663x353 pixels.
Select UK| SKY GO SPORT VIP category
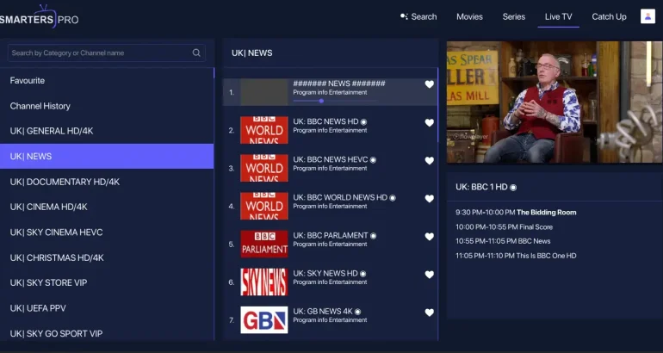(x=107, y=333)
